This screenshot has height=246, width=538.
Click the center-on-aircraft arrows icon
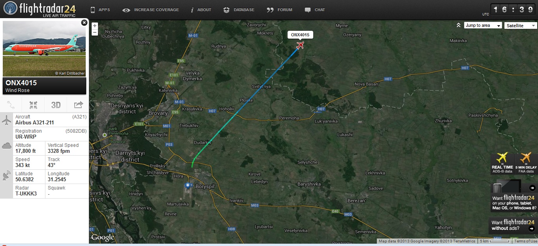[33, 105]
